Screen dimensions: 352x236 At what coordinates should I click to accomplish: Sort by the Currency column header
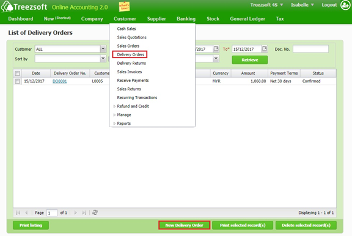pyautogui.click(x=221, y=73)
